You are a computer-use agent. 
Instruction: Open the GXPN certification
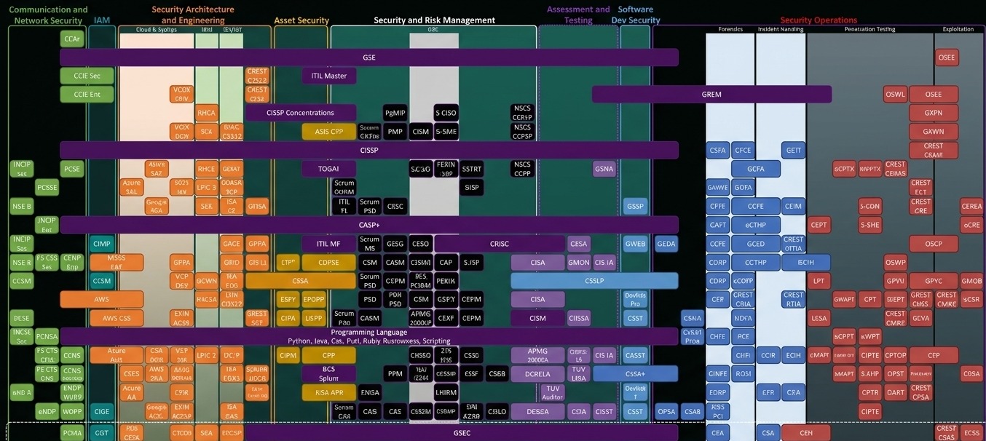[x=934, y=114]
